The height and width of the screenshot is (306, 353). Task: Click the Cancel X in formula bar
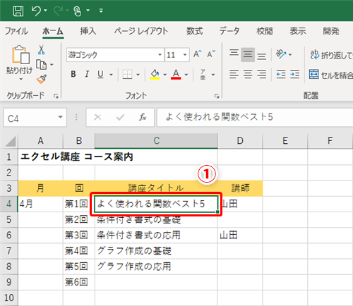click(x=97, y=117)
